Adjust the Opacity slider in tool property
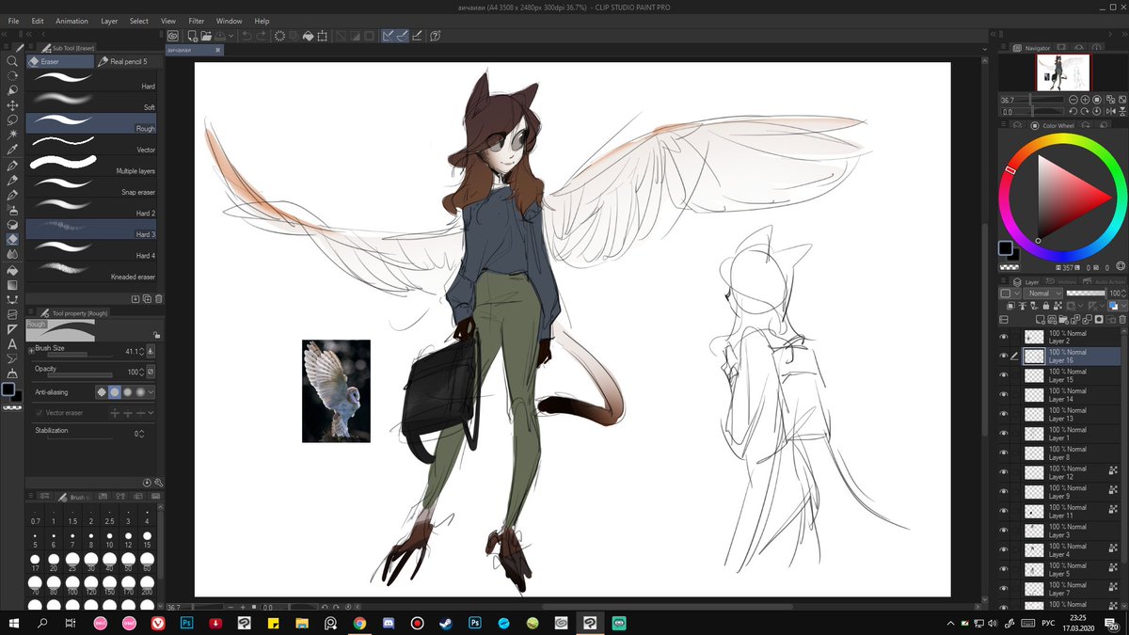 (x=80, y=374)
